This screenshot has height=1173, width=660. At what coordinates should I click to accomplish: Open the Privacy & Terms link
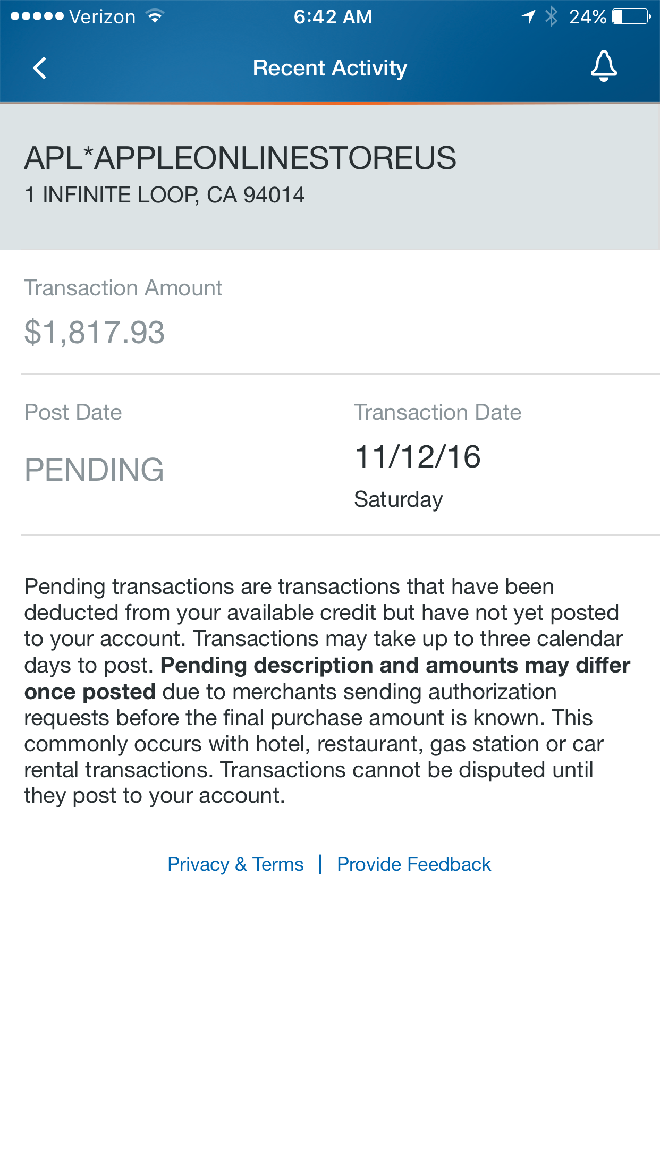[x=235, y=864]
